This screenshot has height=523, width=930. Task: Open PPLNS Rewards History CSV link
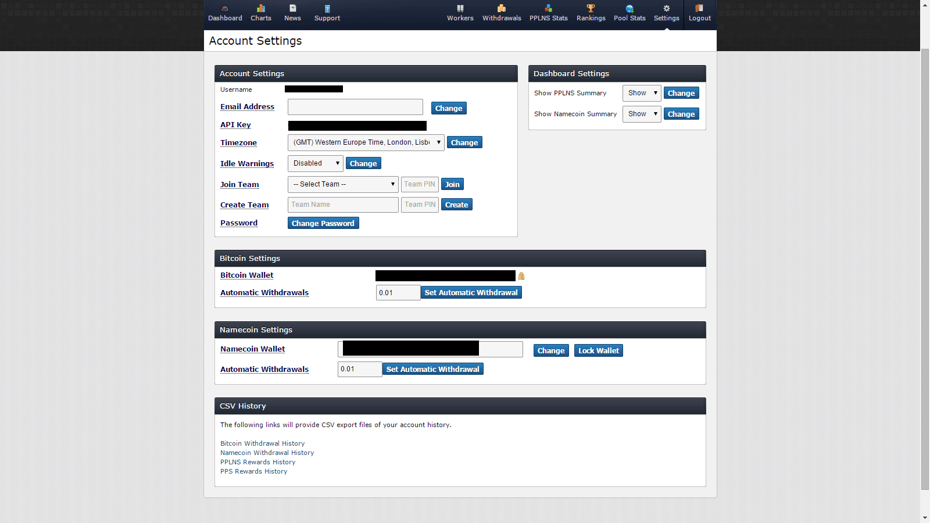coord(257,462)
